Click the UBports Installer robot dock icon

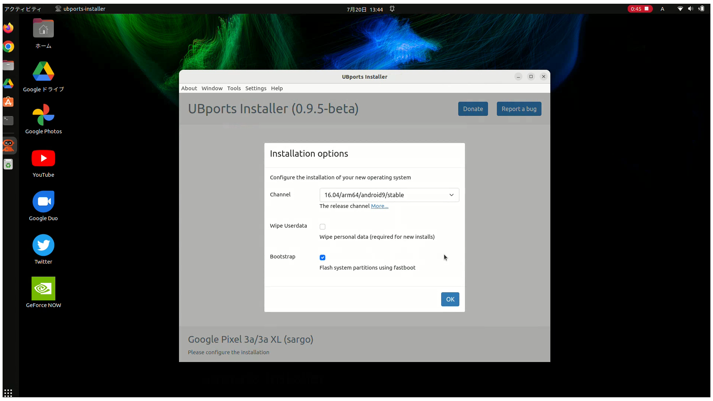click(8, 145)
